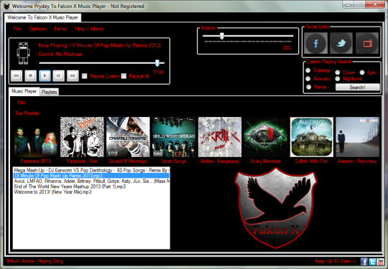
Task: Click the Top Playlists heading
Action: [27, 113]
